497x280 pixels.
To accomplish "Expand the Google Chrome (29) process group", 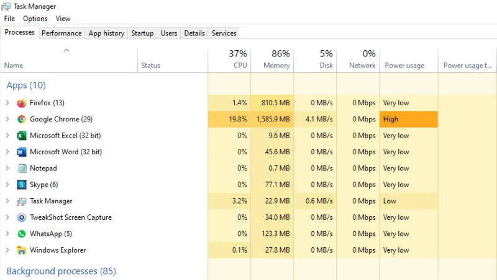I will (x=7, y=119).
